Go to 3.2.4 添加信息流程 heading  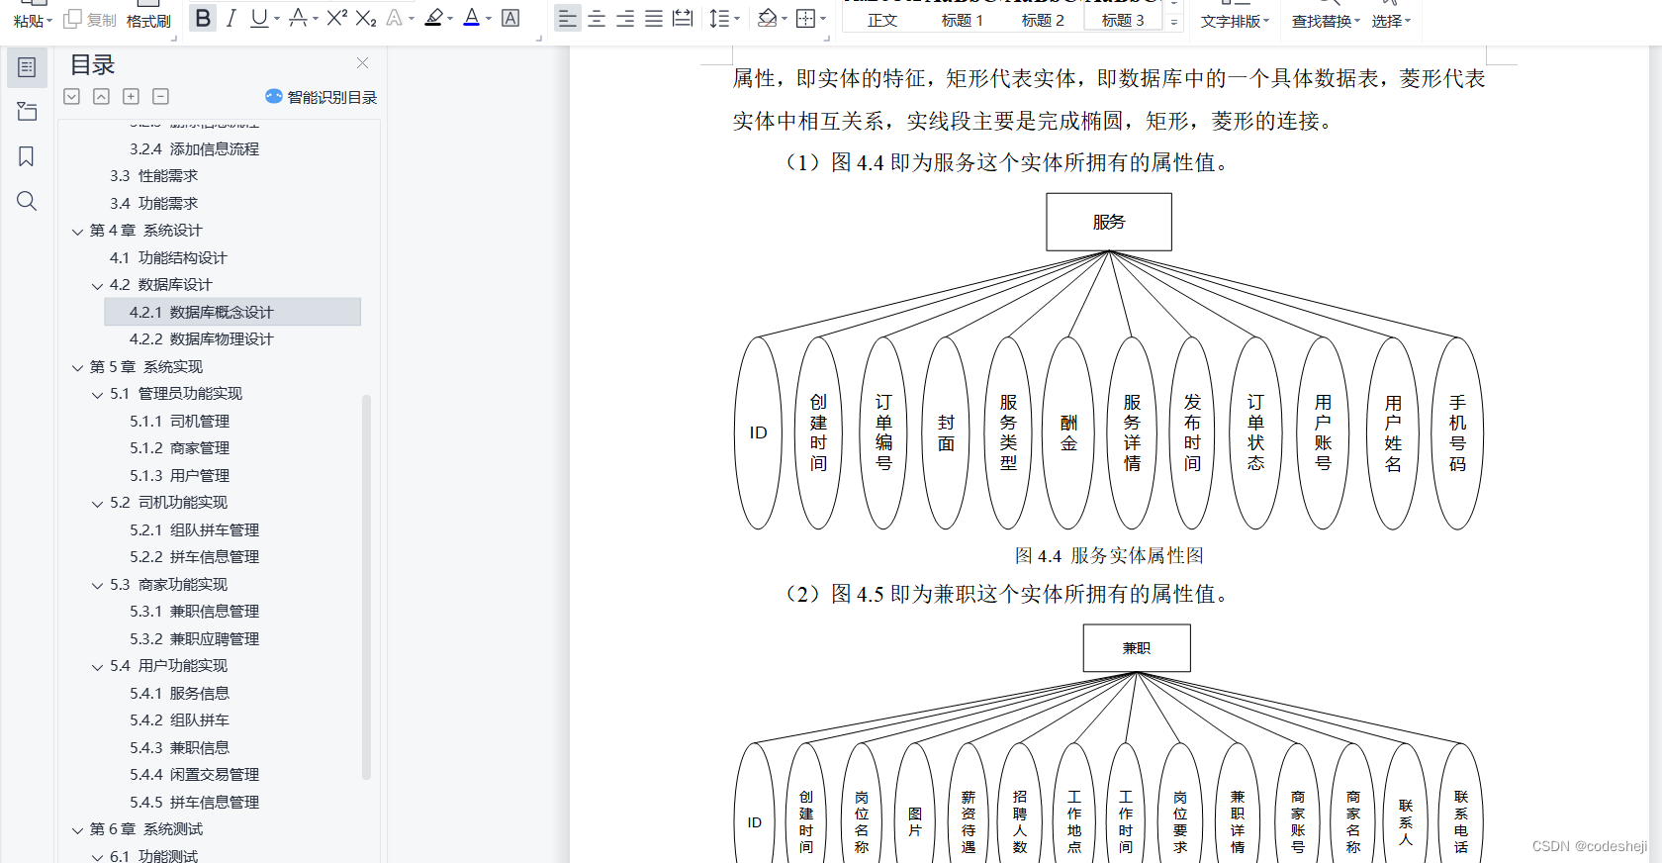pos(195,149)
